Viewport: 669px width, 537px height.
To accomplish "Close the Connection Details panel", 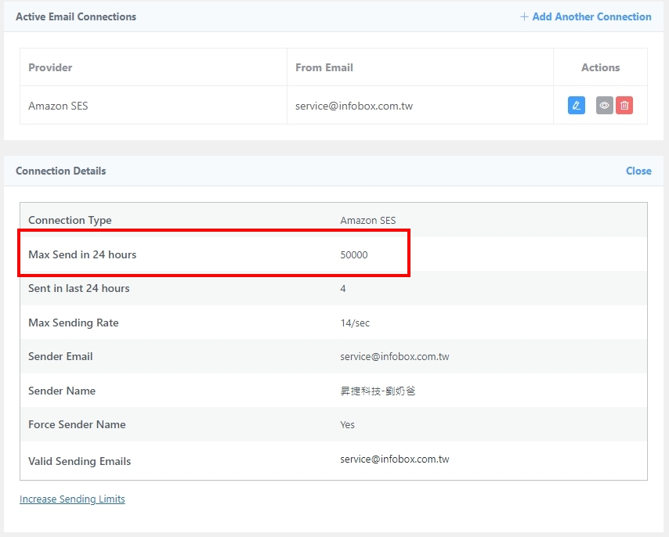I will (638, 171).
